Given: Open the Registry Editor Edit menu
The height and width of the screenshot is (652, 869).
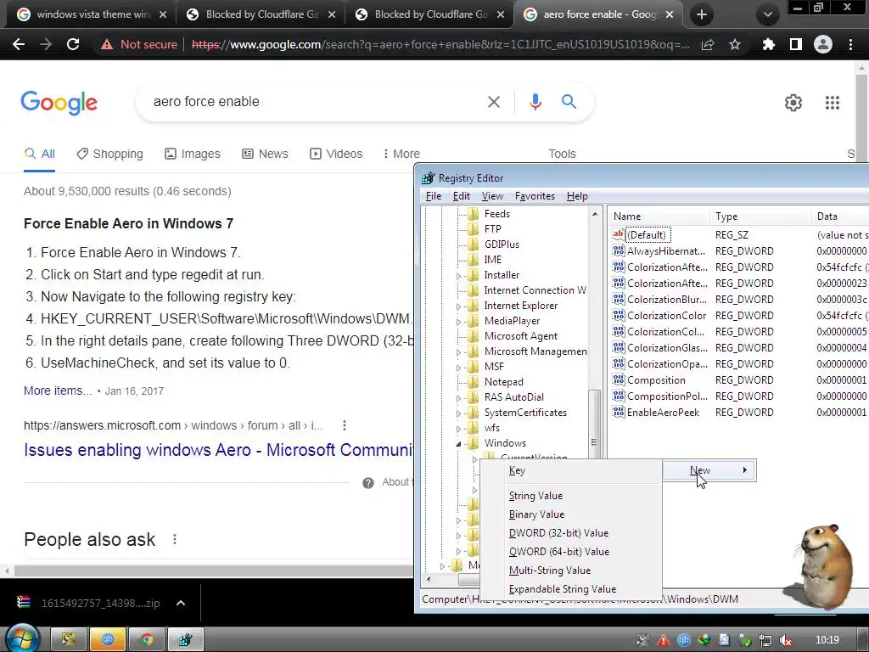Looking at the screenshot, I should coord(461,196).
